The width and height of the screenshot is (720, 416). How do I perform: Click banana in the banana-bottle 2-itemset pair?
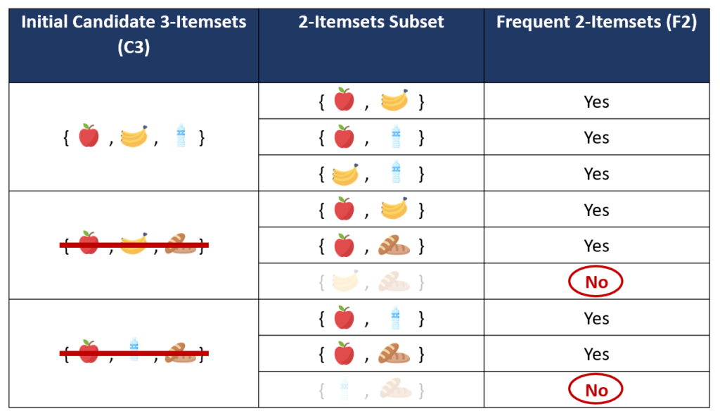345,173
